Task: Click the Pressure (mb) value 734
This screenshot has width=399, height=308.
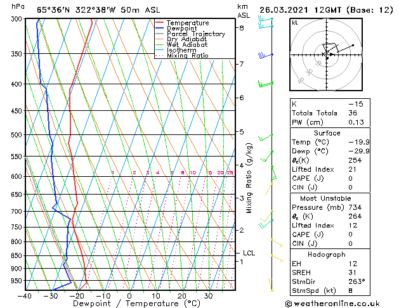Action: point(355,207)
